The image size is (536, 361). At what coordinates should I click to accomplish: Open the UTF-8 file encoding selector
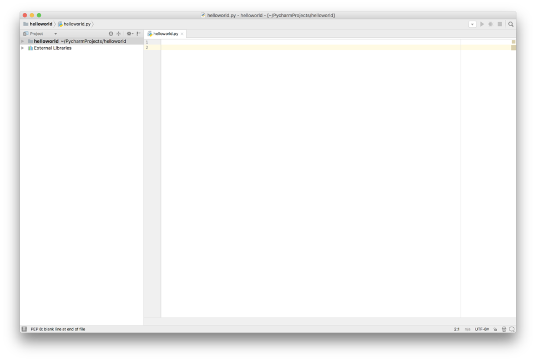tap(482, 329)
